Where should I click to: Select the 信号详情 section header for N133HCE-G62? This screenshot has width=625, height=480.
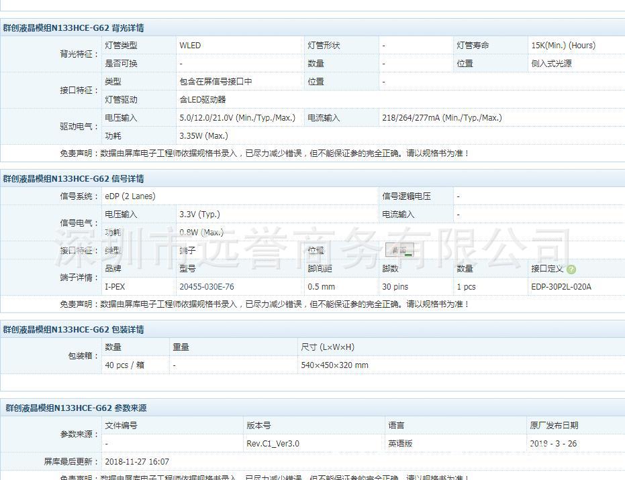73,179
